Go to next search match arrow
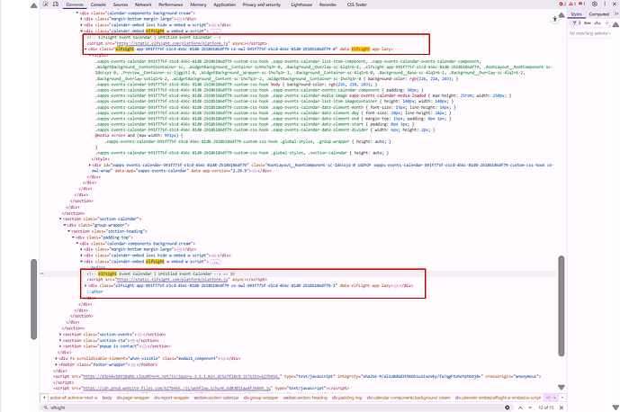The height and width of the screenshot is (412, 620). coord(530,408)
